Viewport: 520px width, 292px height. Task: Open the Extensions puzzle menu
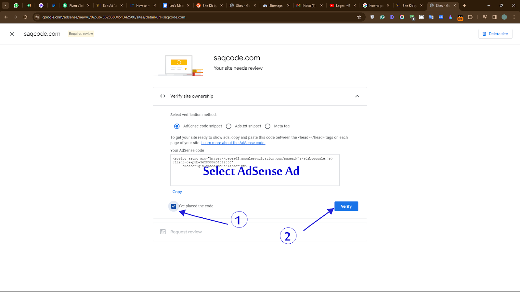[470, 17]
